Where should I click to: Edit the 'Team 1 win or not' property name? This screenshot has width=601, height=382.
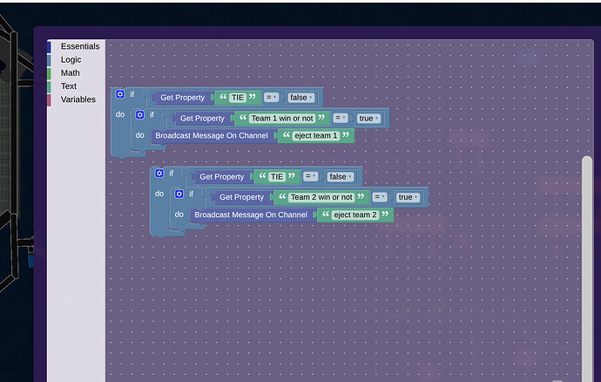(x=282, y=118)
